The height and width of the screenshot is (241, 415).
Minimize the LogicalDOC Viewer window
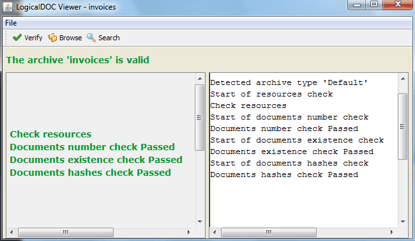pos(357,4)
